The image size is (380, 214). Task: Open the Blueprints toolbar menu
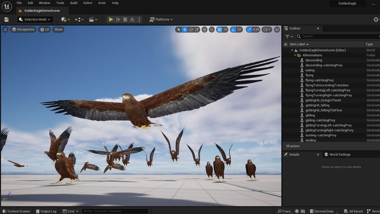pos(79,20)
